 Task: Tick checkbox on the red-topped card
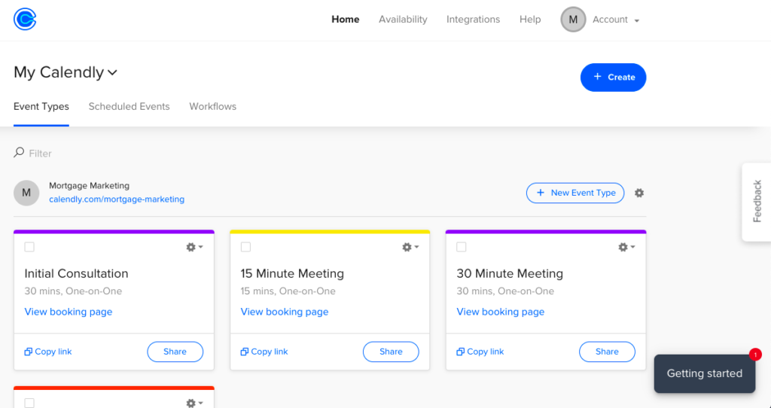pos(29,403)
